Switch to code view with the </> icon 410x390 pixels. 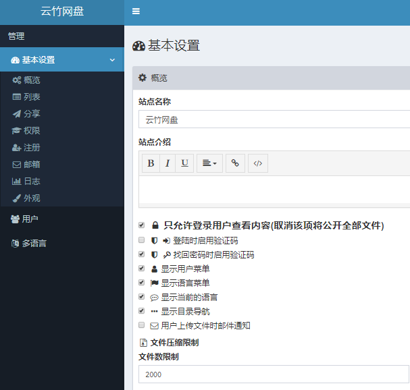(258, 163)
